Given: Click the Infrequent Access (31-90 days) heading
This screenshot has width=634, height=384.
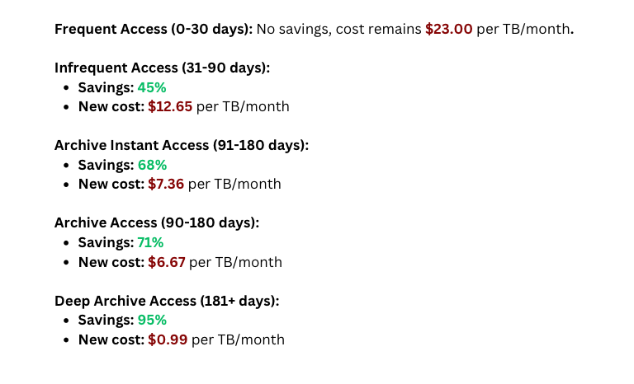Looking at the screenshot, I should pyautogui.click(x=162, y=68).
